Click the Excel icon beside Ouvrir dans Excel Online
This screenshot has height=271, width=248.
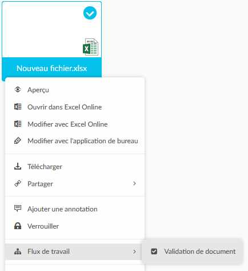(x=18, y=107)
